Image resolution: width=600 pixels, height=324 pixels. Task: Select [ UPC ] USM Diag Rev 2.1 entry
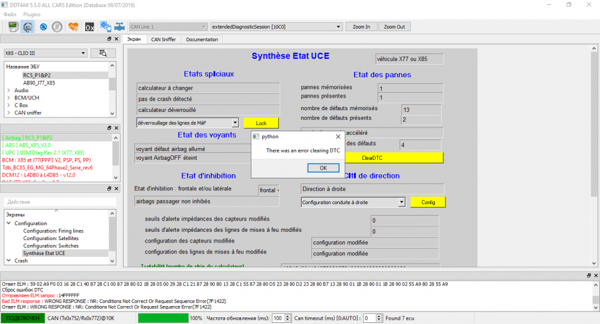pos(43,153)
